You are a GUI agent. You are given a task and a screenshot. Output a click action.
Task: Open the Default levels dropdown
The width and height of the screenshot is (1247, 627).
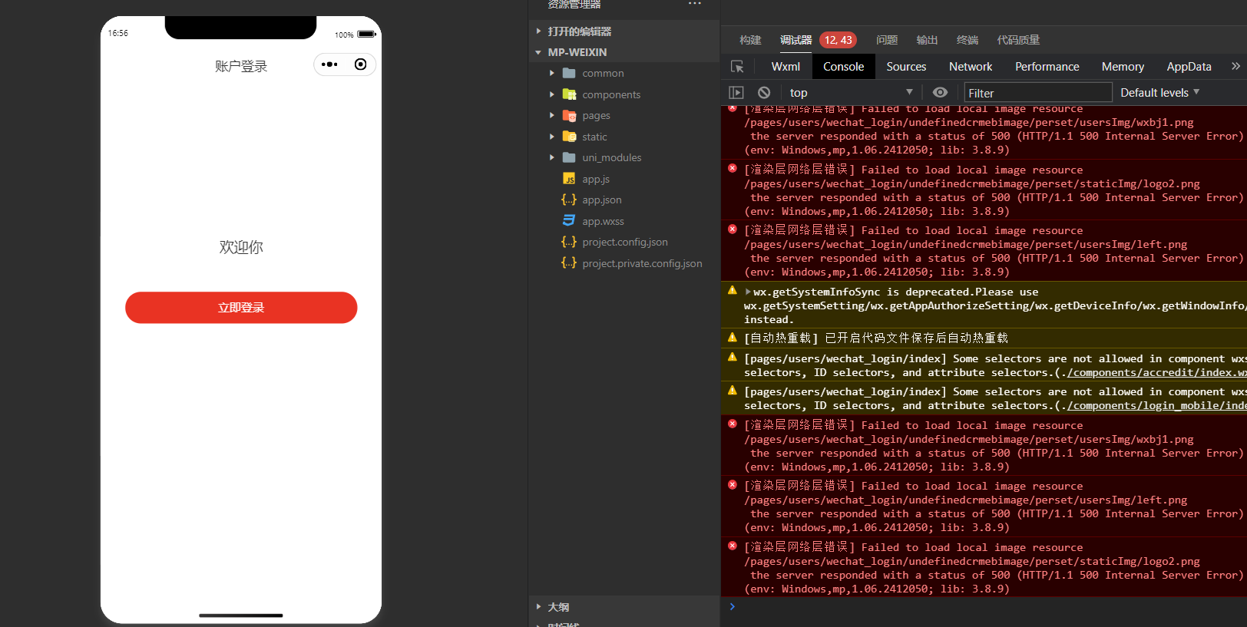pos(1159,93)
